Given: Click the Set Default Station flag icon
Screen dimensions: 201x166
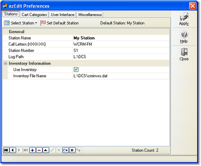Looking at the screenshot, I should [x=43, y=23].
